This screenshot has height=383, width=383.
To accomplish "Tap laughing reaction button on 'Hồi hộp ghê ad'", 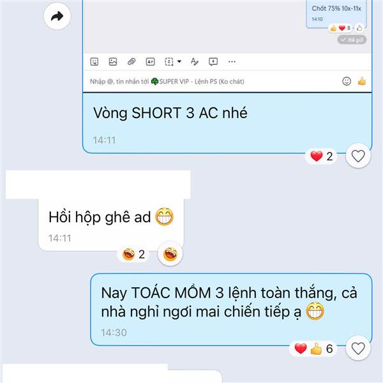I will click(170, 254).
